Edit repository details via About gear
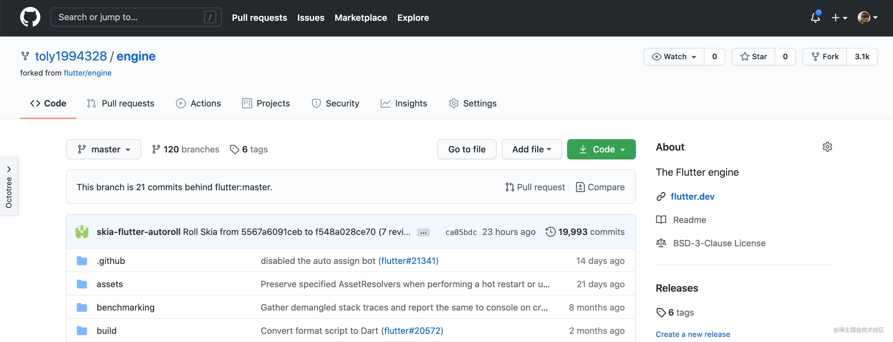The image size is (893, 342). click(x=827, y=147)
